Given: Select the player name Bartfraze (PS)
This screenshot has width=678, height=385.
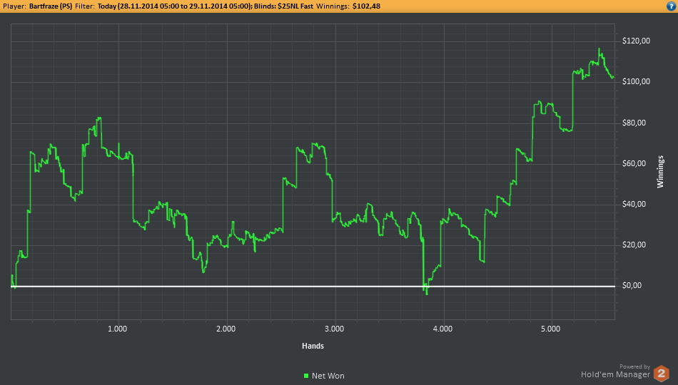Looking at the screenshot, I should tap(51, 6).
